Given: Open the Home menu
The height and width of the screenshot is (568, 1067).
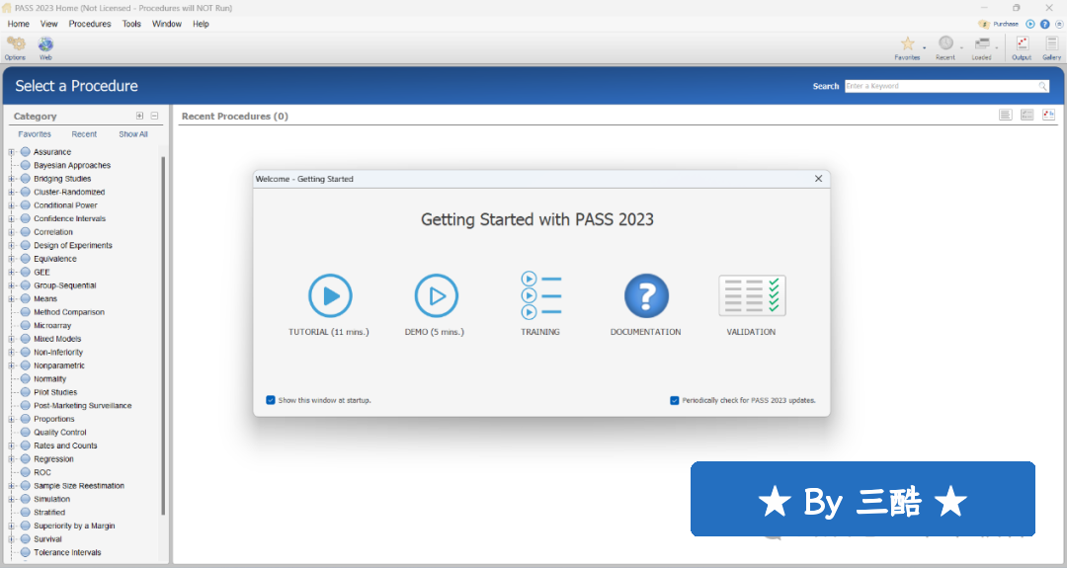Looking at the screenshot, I should coord(19,24).
